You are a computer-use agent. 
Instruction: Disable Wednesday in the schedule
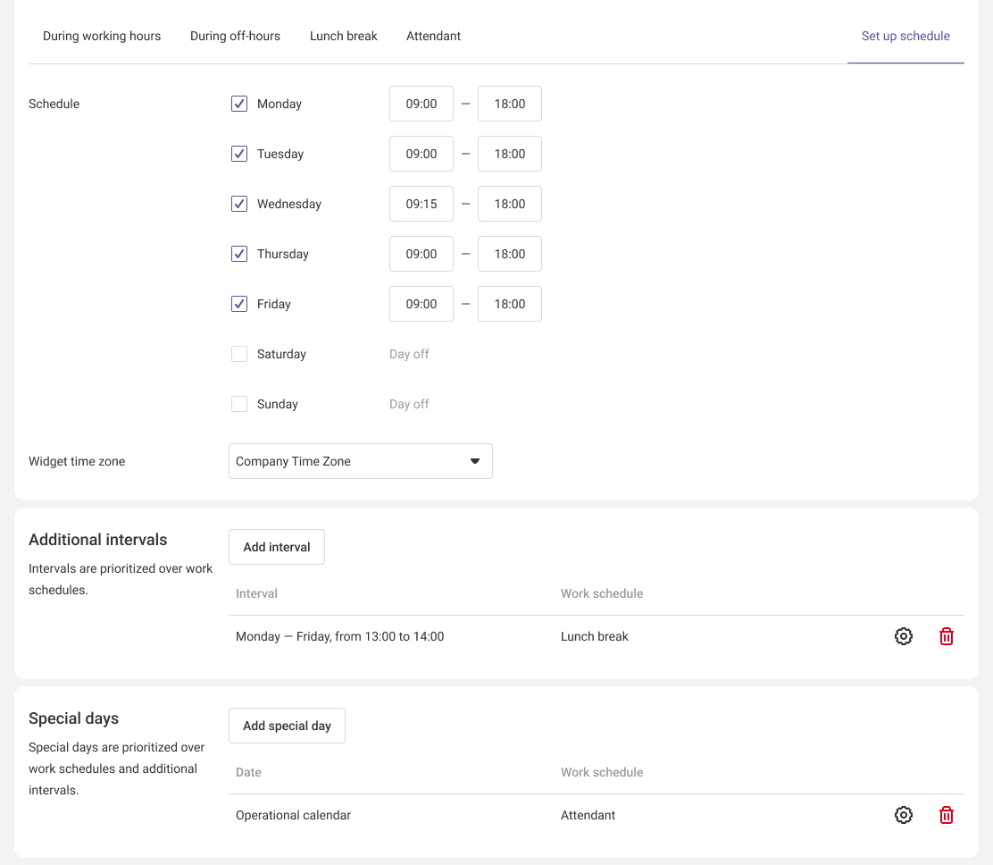(x=239, y=204)
